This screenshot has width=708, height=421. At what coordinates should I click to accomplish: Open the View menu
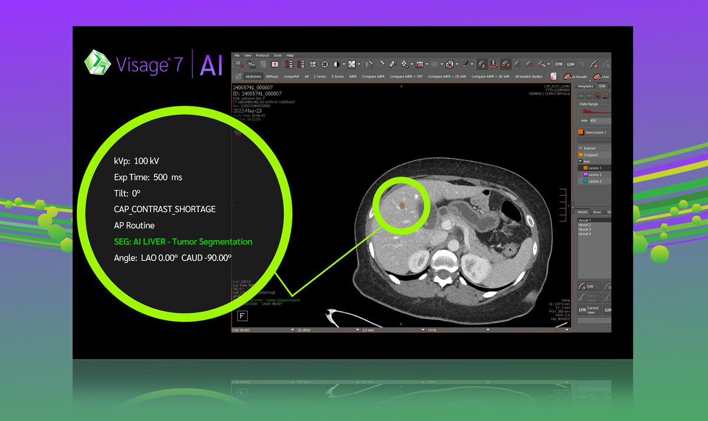point(247,56)
